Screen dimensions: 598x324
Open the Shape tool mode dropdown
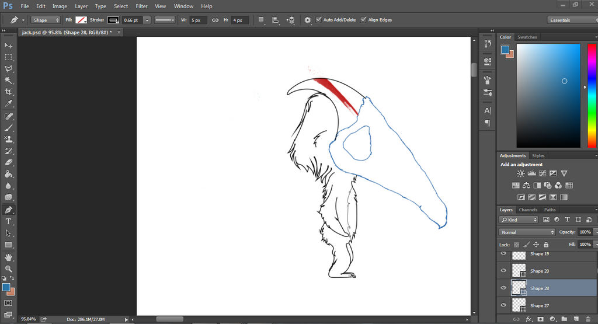click(46, 20)
